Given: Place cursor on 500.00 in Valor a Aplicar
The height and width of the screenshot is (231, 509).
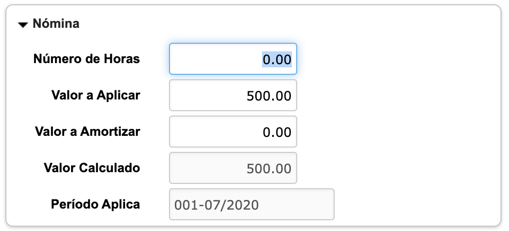Looking at the screenshot, I should click(269, 96).
